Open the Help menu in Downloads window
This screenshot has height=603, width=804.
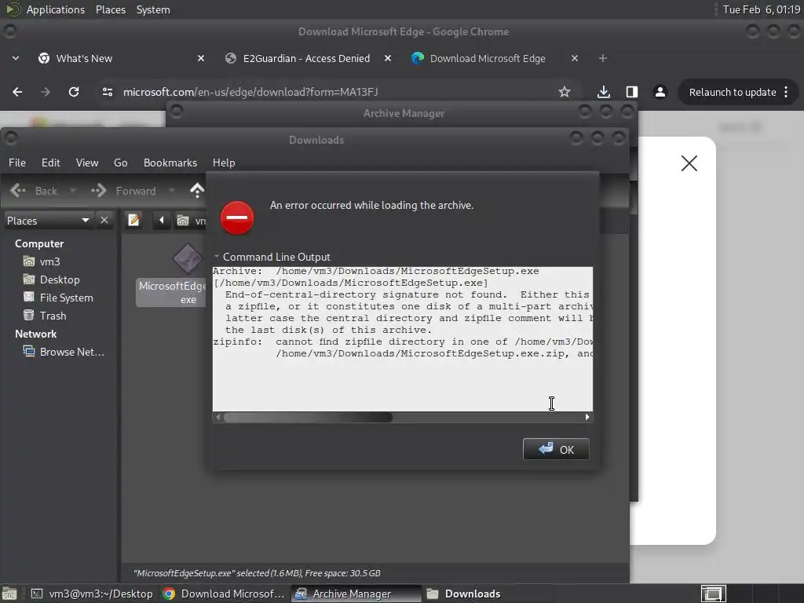pos(224,163)
